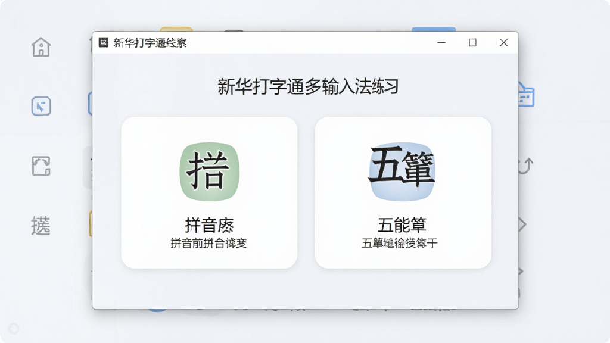Screen dimensions: 610x343
Task: Click the blue Wubi 五筆 icon
Action: tap(402, 171)
